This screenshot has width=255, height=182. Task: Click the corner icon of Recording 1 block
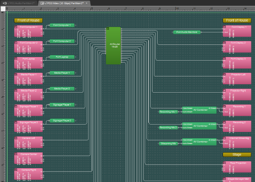pyautogui.click(x=224, y=106)
